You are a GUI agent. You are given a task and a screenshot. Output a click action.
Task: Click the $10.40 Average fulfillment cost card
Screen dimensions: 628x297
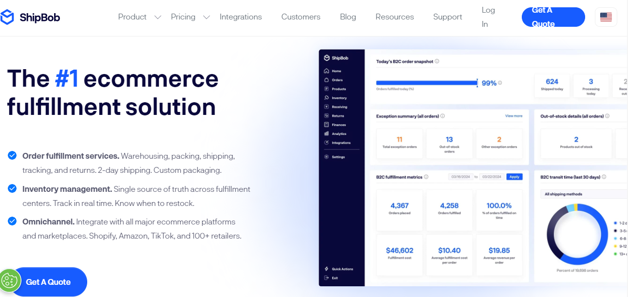tap(449, 254)
